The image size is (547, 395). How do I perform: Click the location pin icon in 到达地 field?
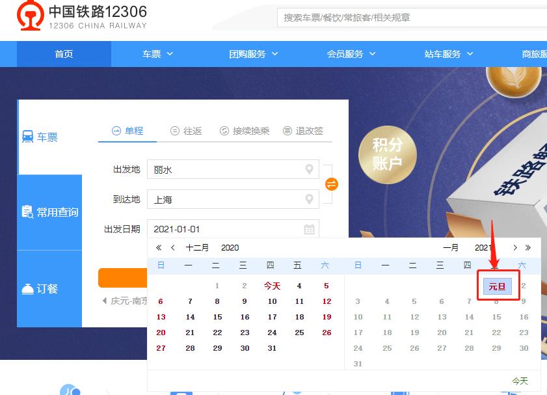click(308, 199)
